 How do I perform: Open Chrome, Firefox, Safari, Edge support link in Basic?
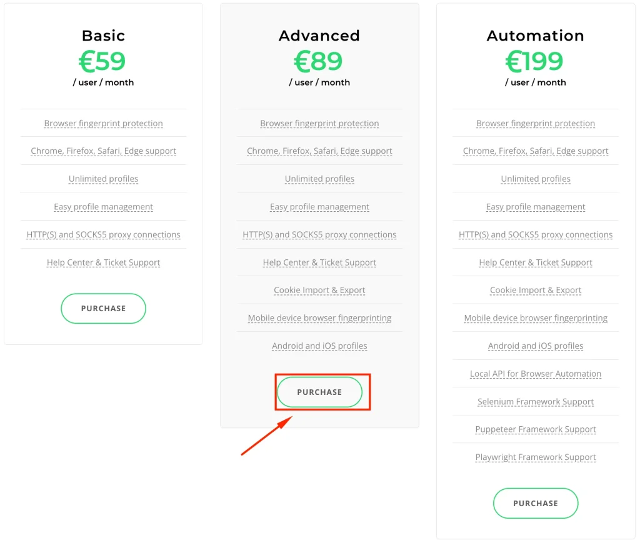103,151
